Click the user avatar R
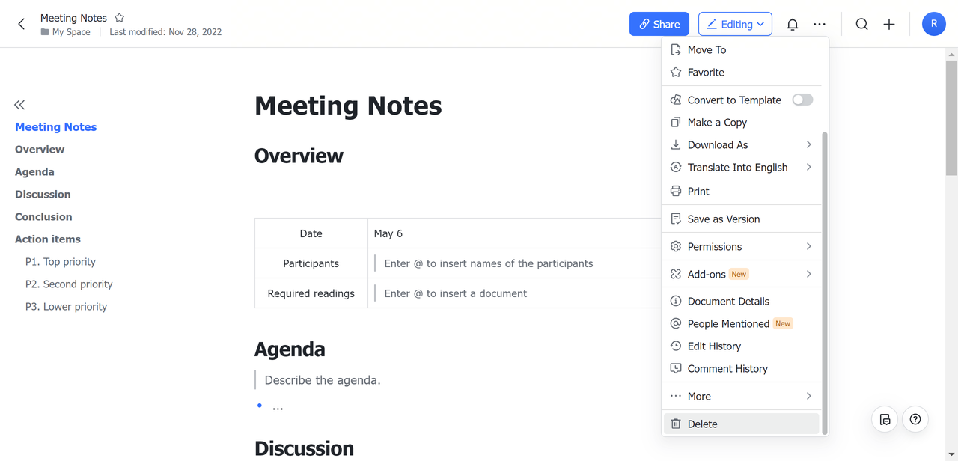958x461 pixels. pyautogui.click(x=933, y=24)
